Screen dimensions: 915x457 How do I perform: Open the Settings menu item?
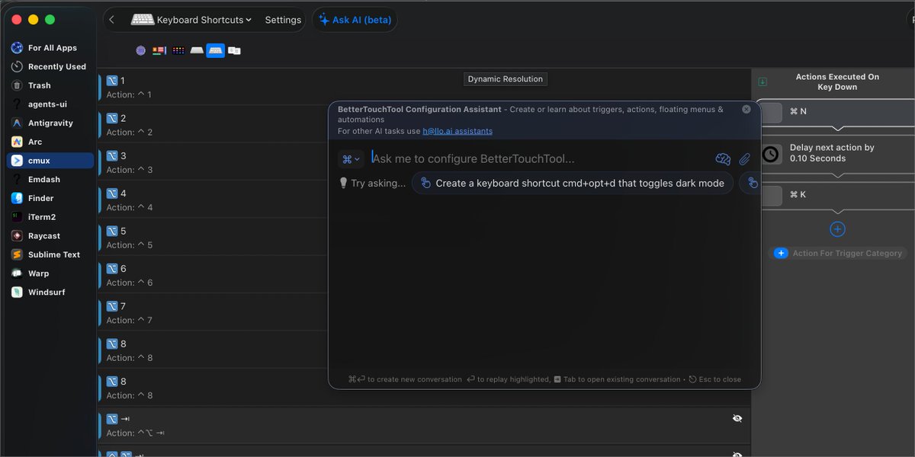(283, 20)
